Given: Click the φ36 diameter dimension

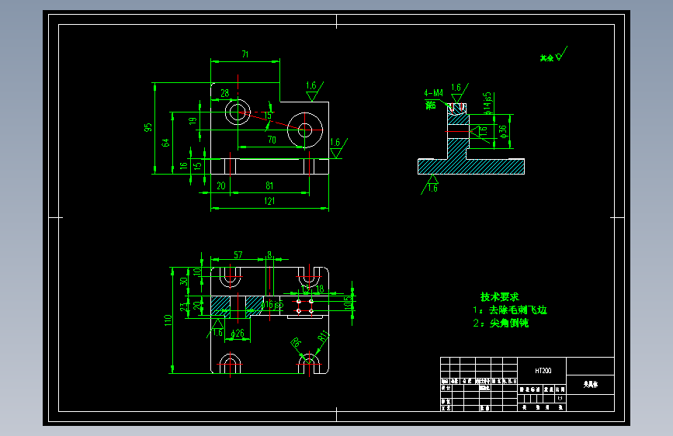Looking at the screenshot, I should pos(503,131).
